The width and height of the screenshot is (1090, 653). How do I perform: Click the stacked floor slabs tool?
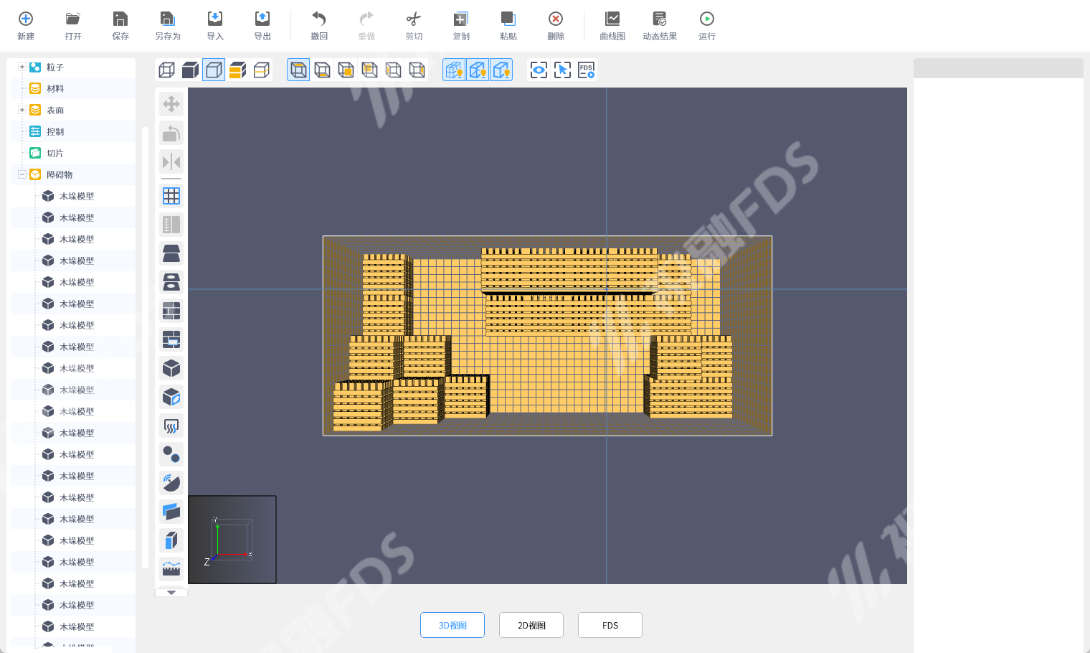point(171,253)
